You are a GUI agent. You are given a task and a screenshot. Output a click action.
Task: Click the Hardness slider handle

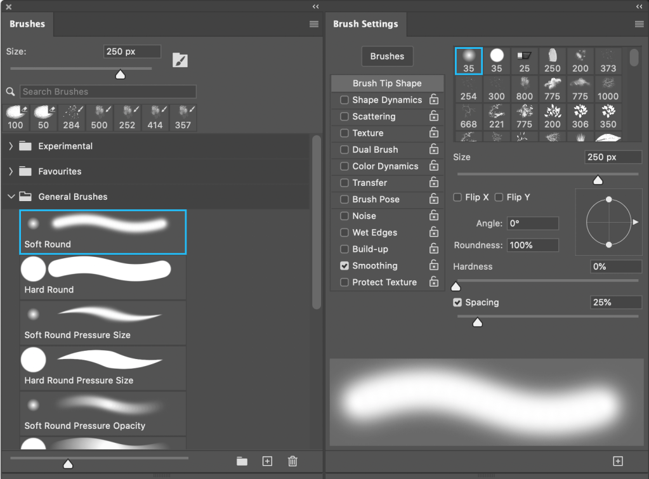[x=456, y=286]
